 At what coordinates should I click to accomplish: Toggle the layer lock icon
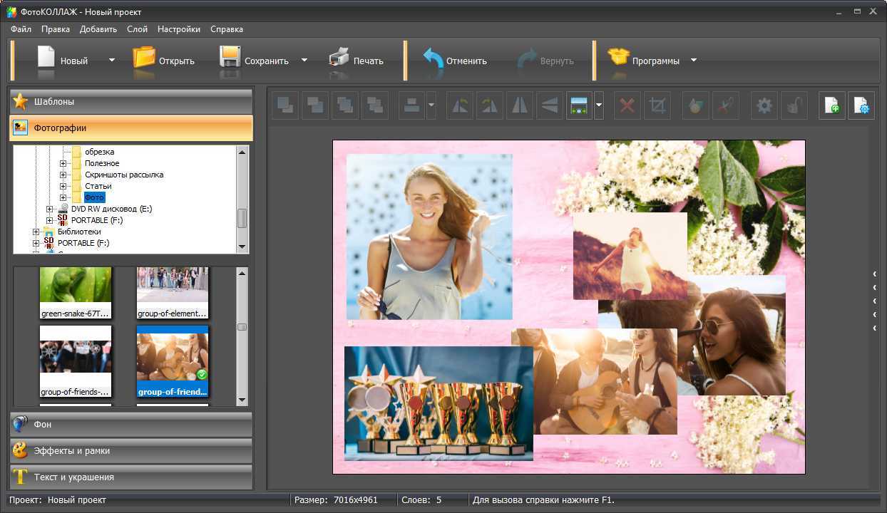pos(794,106)
